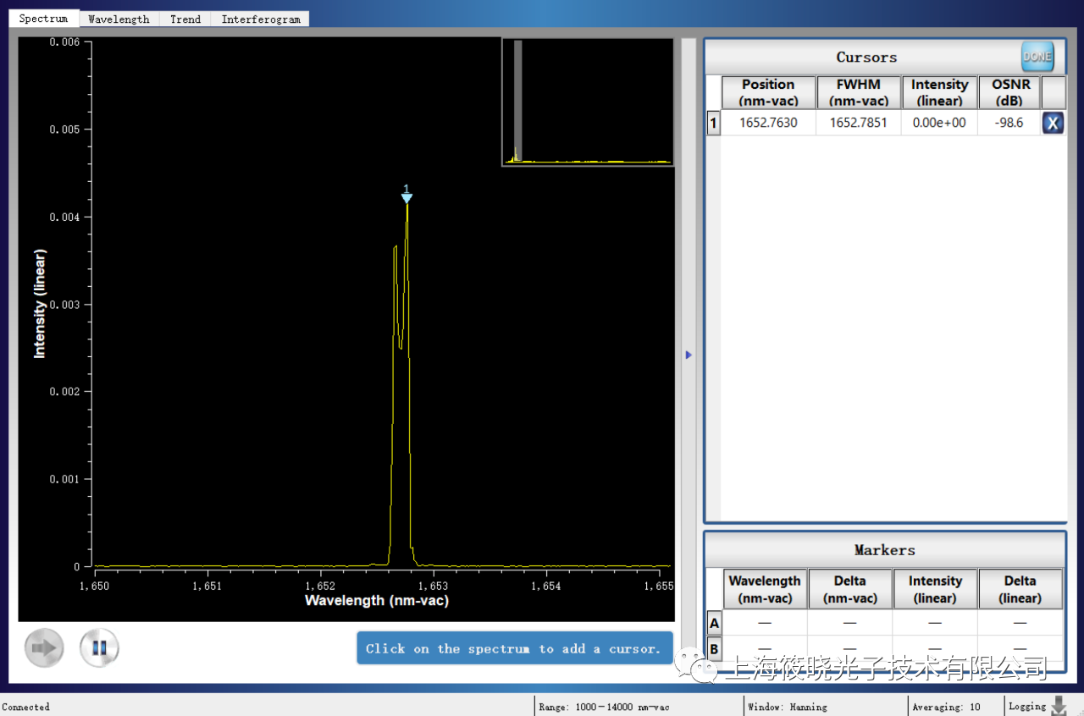1084x716 pixels.
Task: Click the OSNR (dB) column header
Action: 1010,92
